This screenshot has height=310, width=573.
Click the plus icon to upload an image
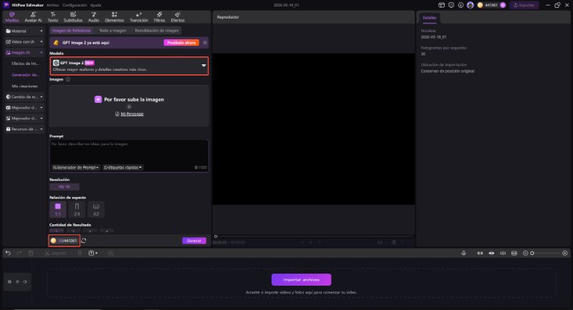[98, 99]
